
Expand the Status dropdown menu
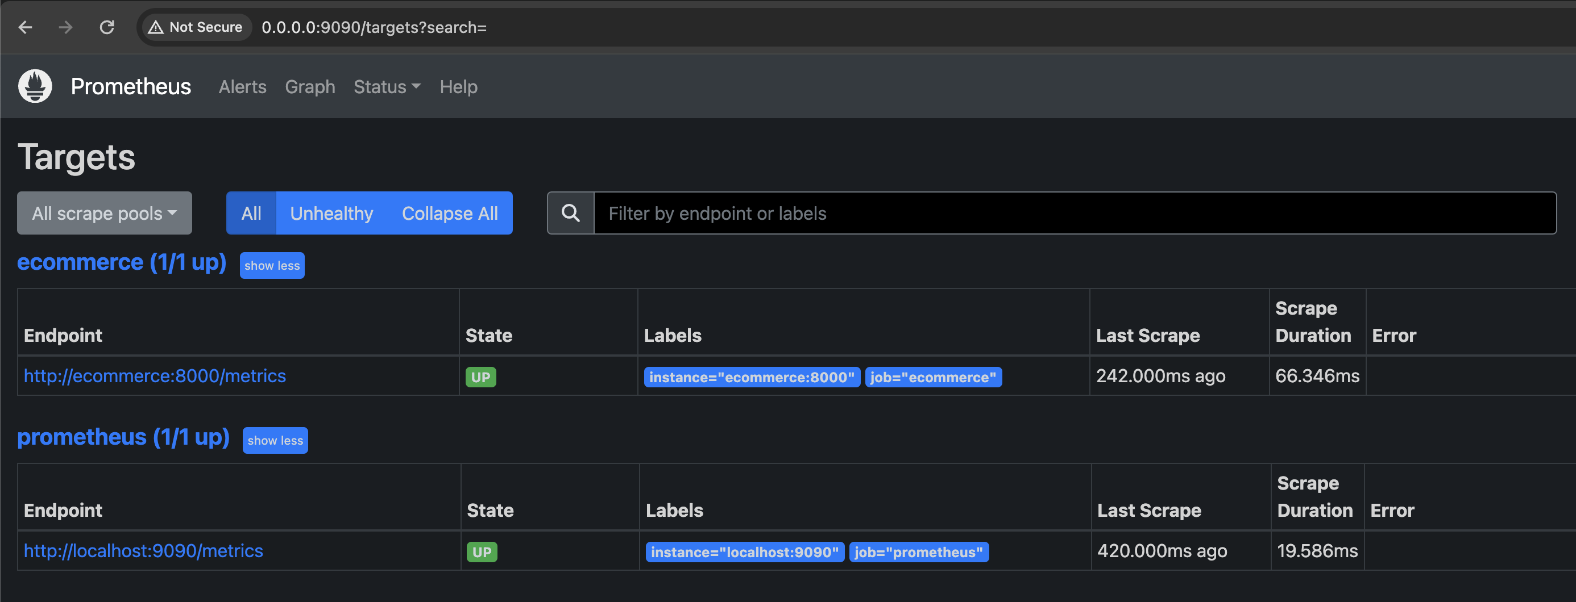387,87
